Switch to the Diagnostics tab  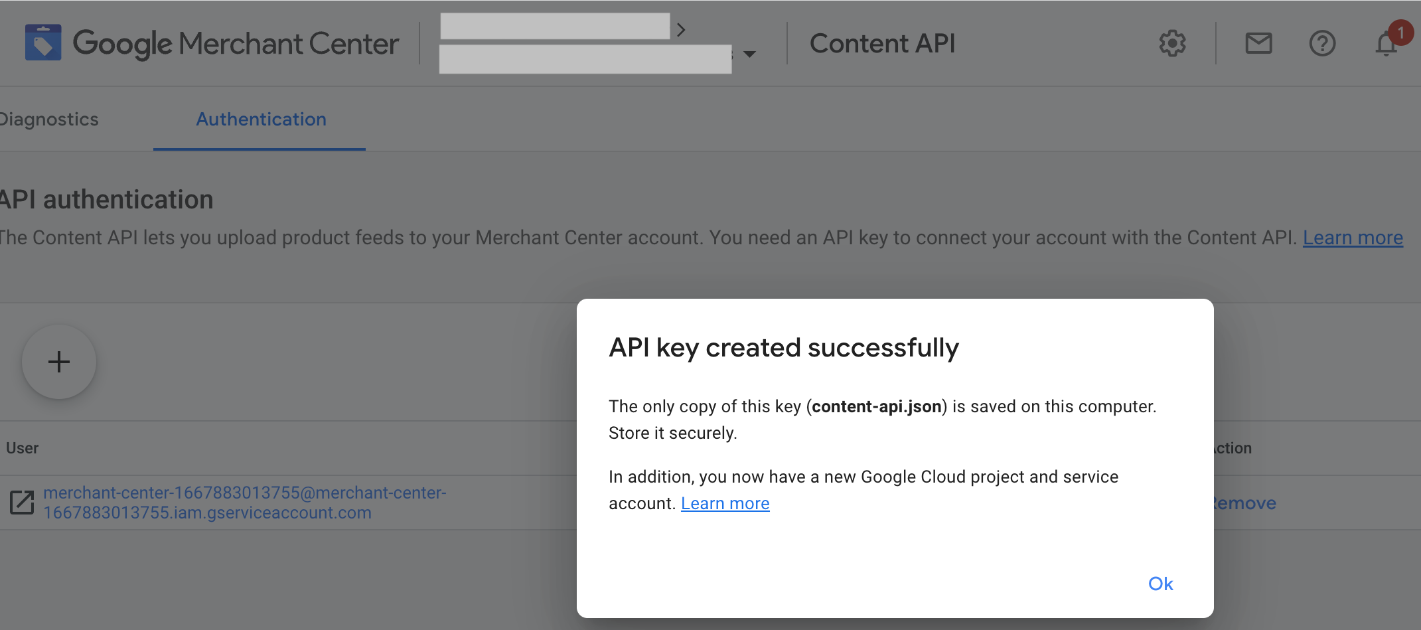coord(49,119)
